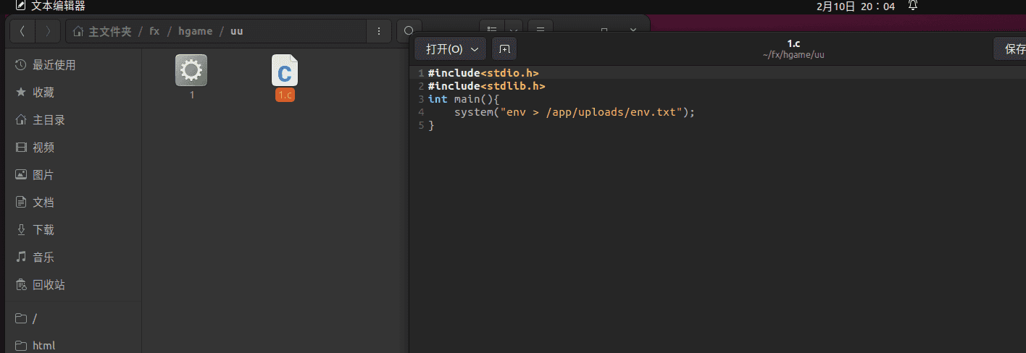Navigate to hgame in path bar

pos(195,31)
